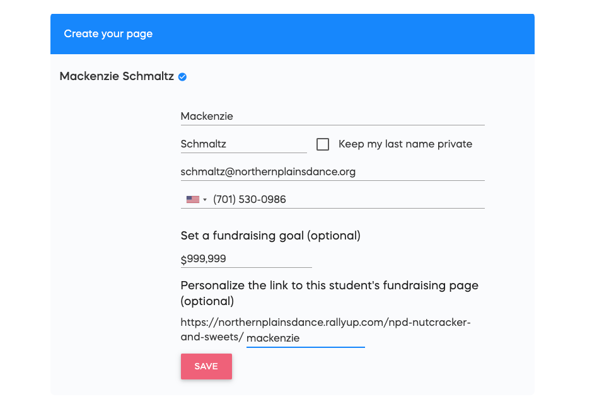
Task: Click the 'Set a fundraising goal (optional)' label
Action: tap(270, 236)
